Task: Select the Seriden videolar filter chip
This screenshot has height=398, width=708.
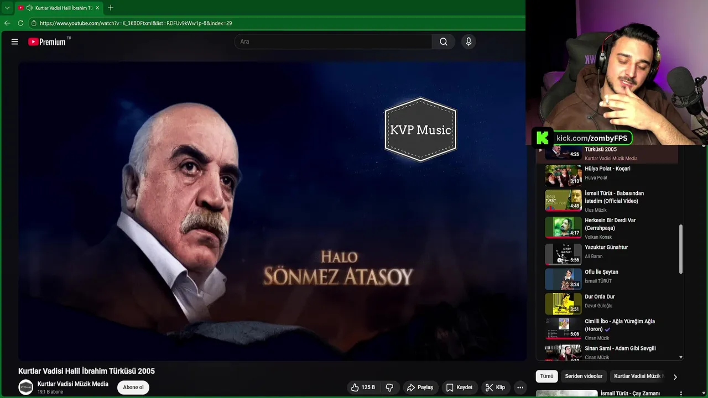Action: pos(584,376)
